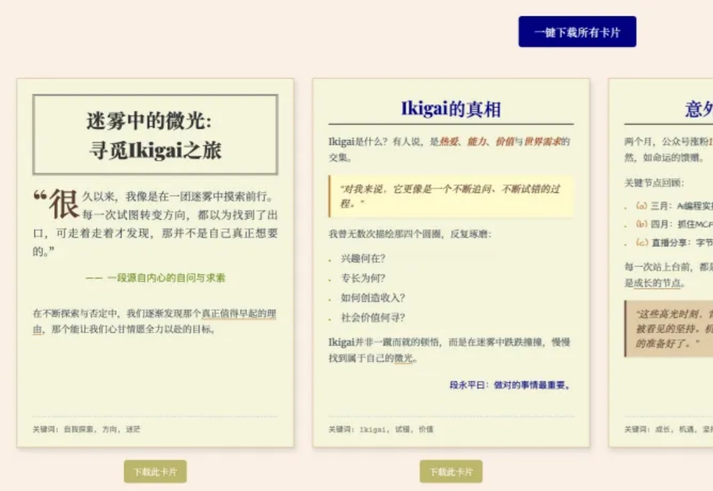Click keywords line 关键词：成长，机遇 in third card

[668, 429]
